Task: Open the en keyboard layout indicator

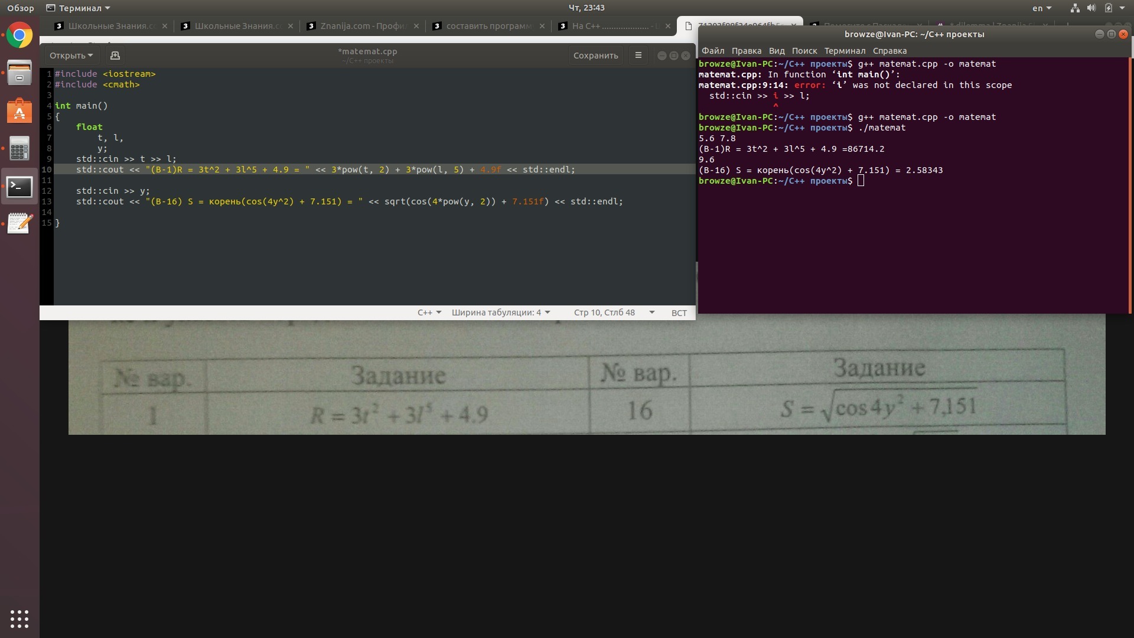Action: tap(1041, 8)
